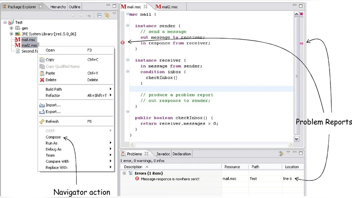
Task: Toggle Link with Editor icon
Action: [106, 15]
